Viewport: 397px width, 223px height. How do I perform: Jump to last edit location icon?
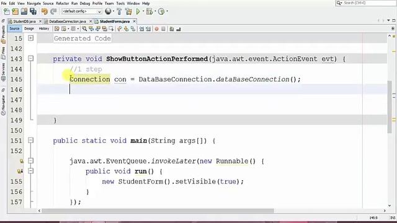pos(56,29)
